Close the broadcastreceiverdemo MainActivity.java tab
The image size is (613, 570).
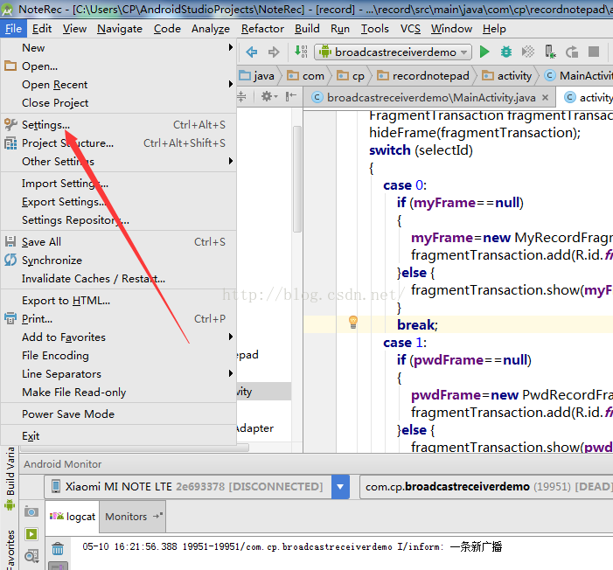tap(547, 98)
